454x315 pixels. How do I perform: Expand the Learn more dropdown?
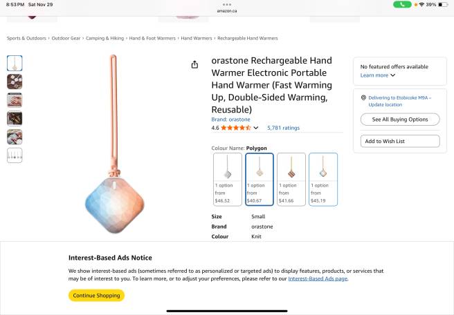[x=378, y=75]
